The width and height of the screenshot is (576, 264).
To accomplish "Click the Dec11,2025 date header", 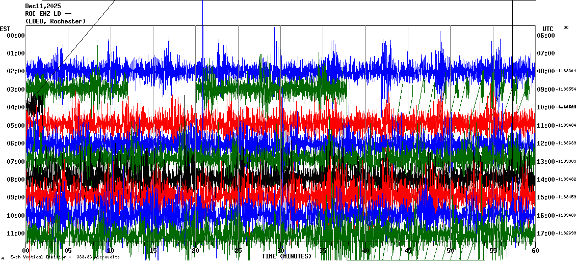I will [42, 6].
